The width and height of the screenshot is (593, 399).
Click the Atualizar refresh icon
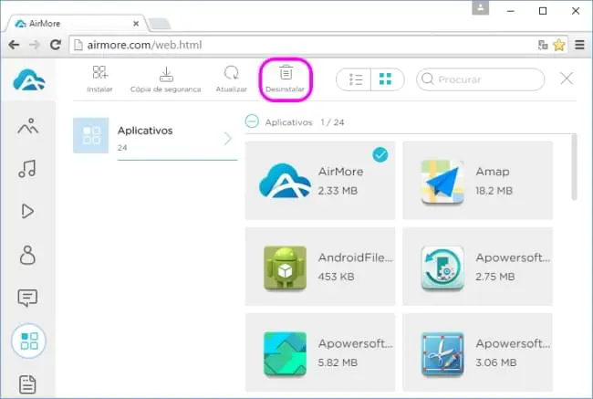pyautogui.click(x=231, y=73)
